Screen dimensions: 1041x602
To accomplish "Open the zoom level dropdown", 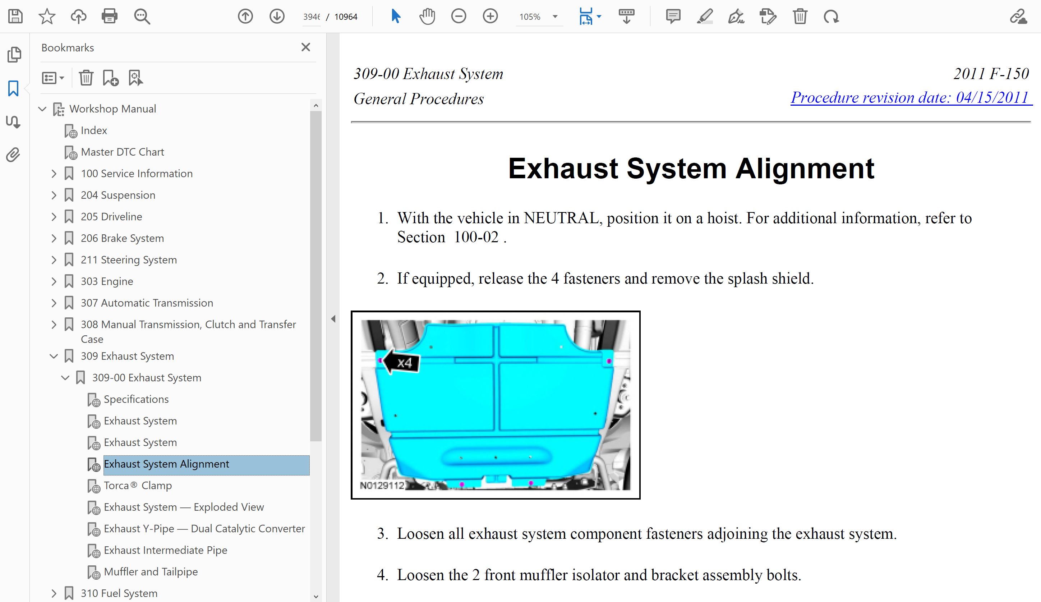I will click(555, 17).
